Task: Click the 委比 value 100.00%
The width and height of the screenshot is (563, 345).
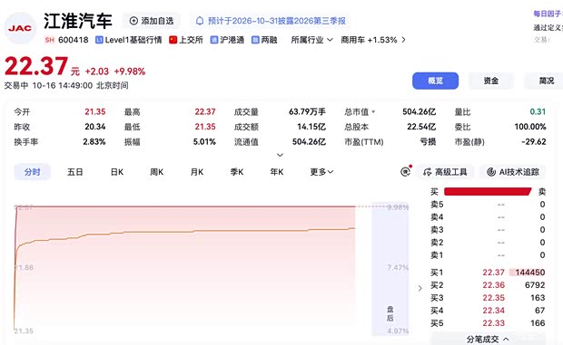Action: (530, 127)
